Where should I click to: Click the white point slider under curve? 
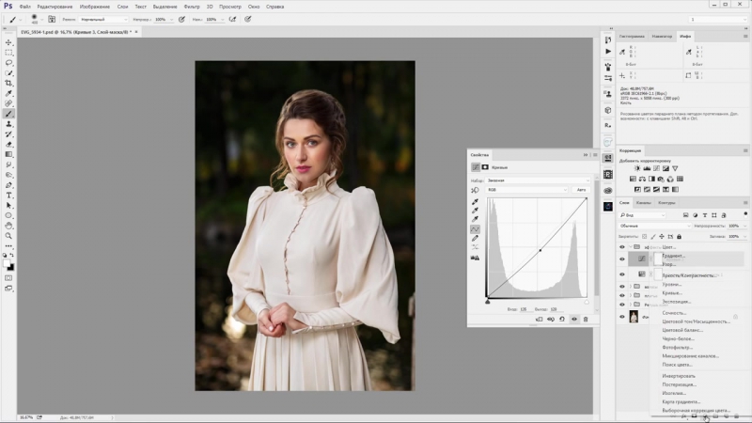[x=586, y=302]
